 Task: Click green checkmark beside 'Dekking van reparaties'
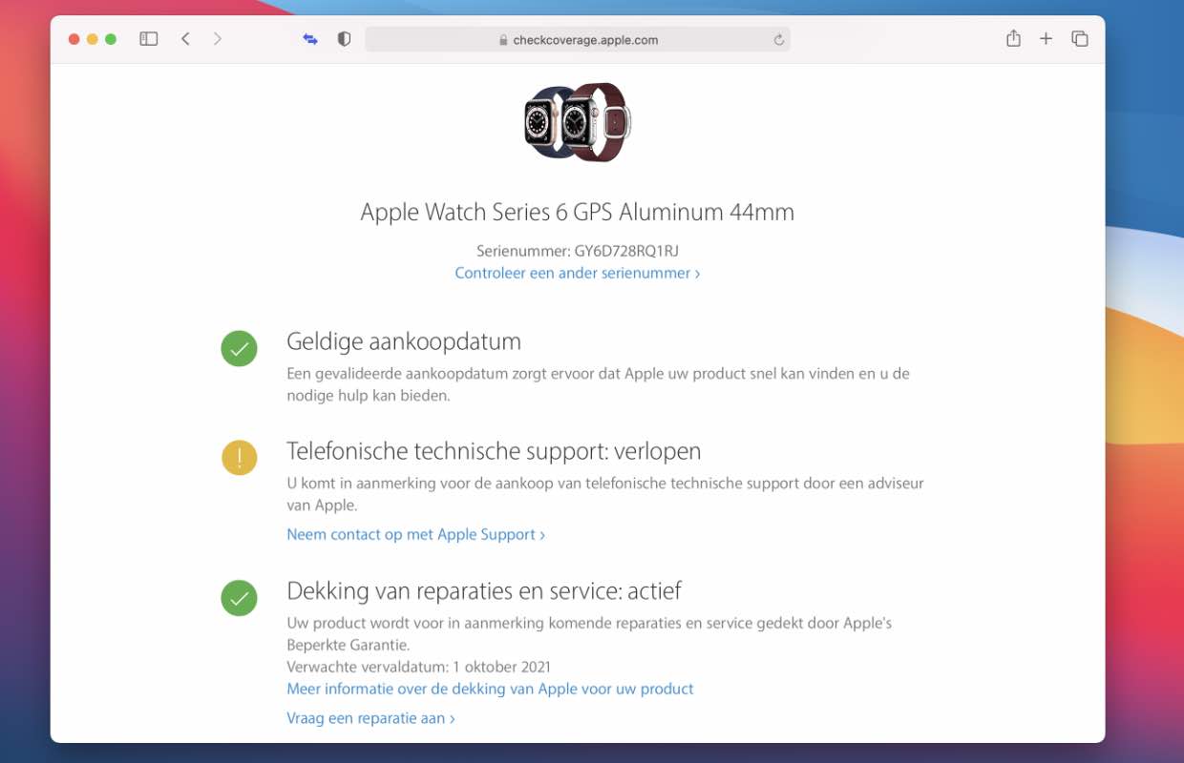coord(239,598)
